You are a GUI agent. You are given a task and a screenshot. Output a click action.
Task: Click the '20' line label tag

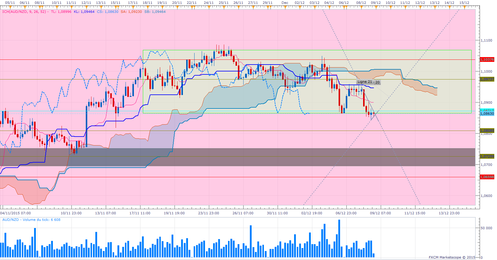click(377, 82)
